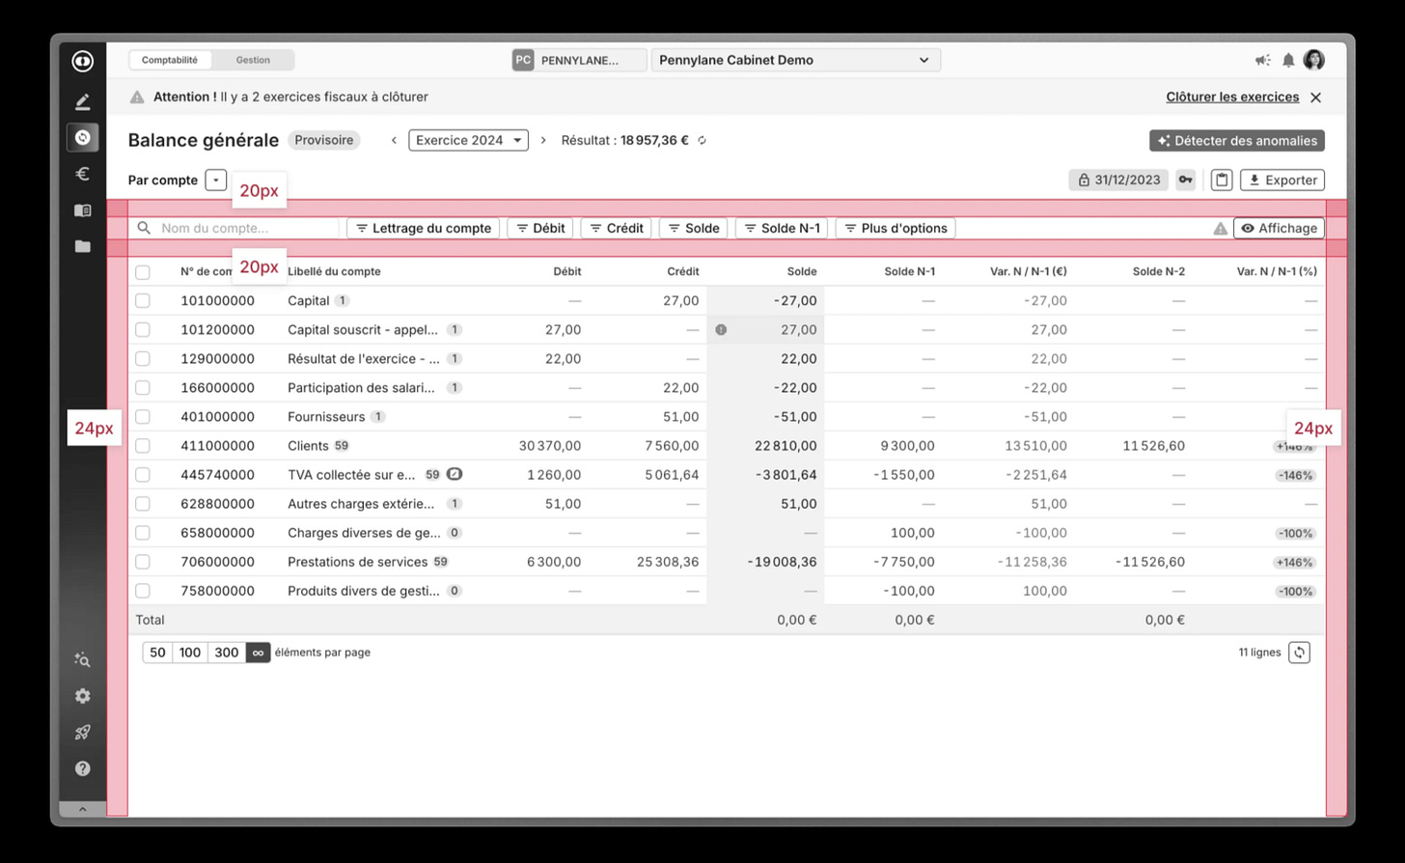The width and height of the screenshot is (1405, 863).
Task: Open the notifications bell
Action: [1288, 60]
